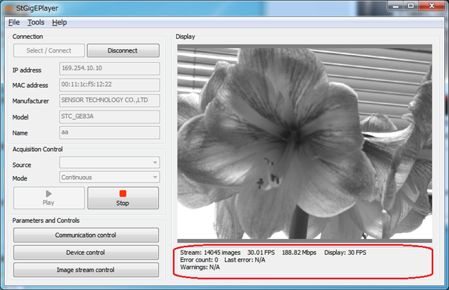Expand the Source dropdown
Viewport: 449px width, 290px height.
pos(109,163)
